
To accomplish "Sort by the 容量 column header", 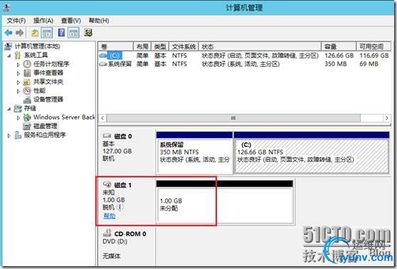I will [x=339, y=46].
